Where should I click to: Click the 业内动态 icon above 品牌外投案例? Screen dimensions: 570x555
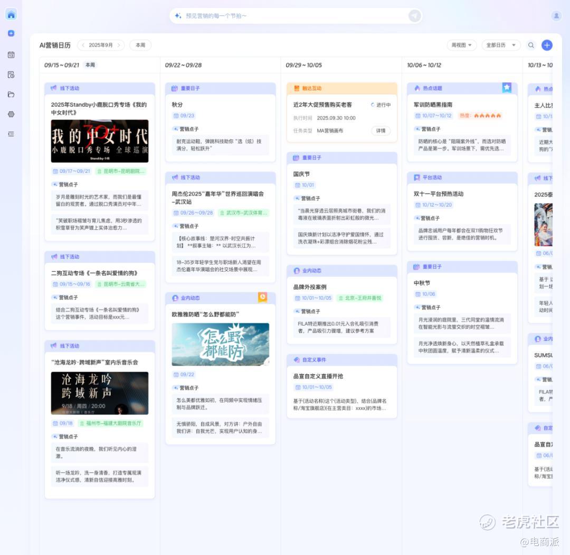[x=297, y=271]
